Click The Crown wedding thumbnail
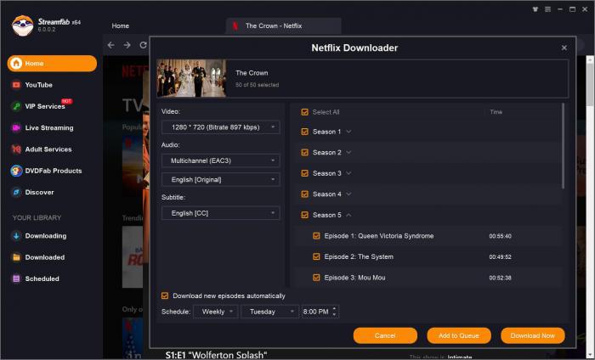 191,78
